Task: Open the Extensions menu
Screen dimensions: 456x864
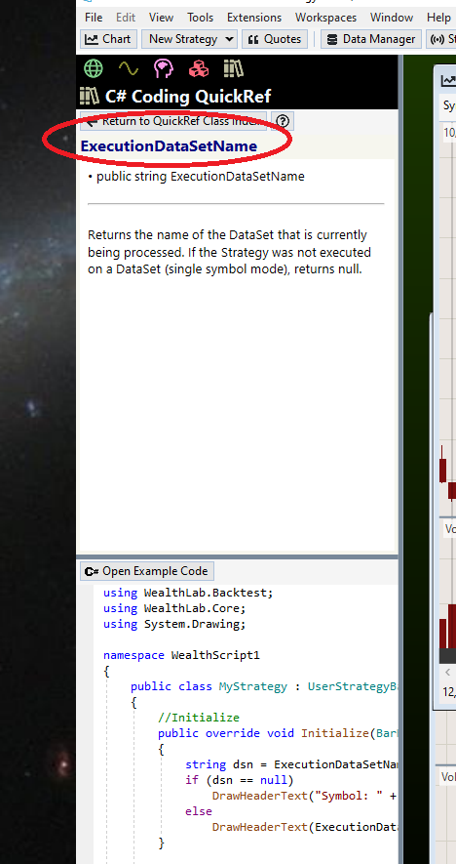Action: (x=254, y=18)
